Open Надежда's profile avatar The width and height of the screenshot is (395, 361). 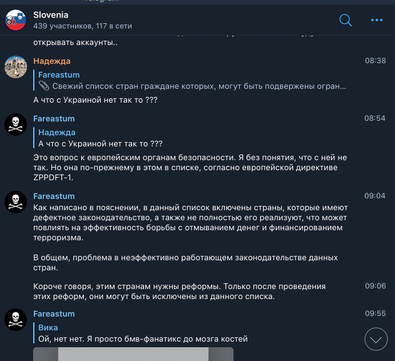coord(16,67)
